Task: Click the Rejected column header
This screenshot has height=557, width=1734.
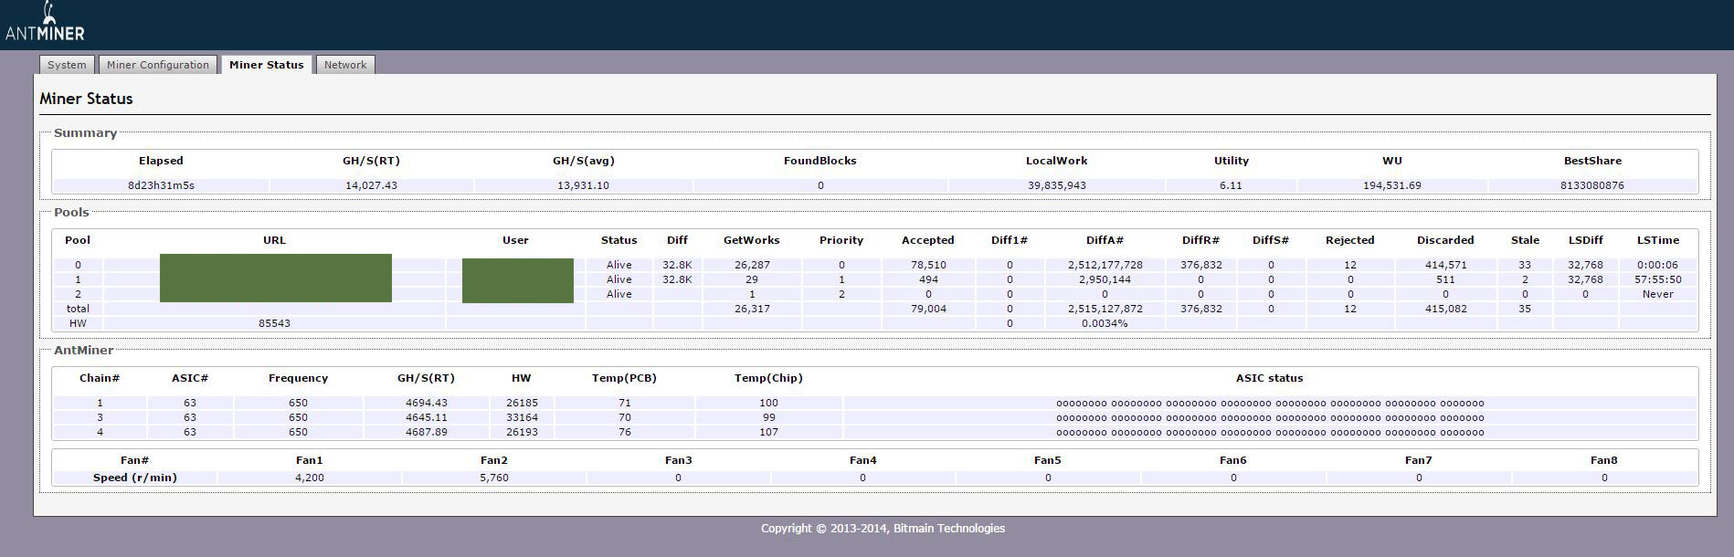Action: [1349, 240]
